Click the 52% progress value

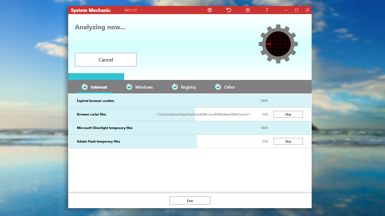(x=265, y=114)
